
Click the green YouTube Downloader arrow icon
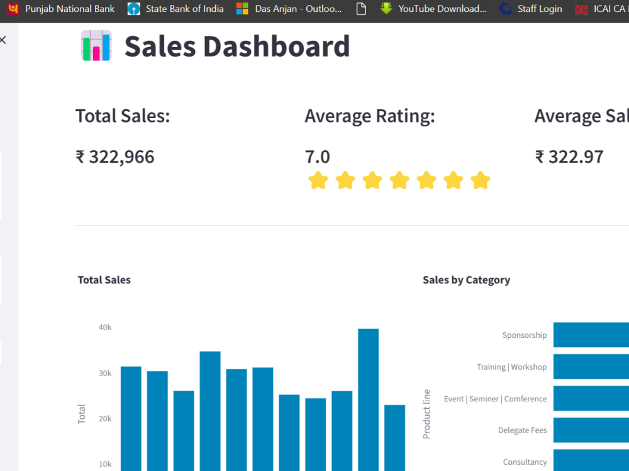[386, 9]
